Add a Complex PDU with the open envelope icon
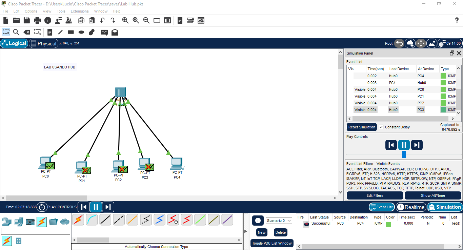This screenshot has width=463, height=250. pyautogui.click(x=115, y=32)
